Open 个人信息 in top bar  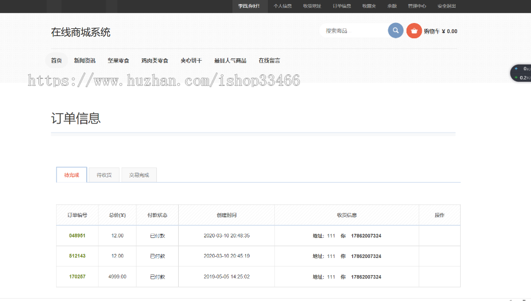click(x=282, y=6)
